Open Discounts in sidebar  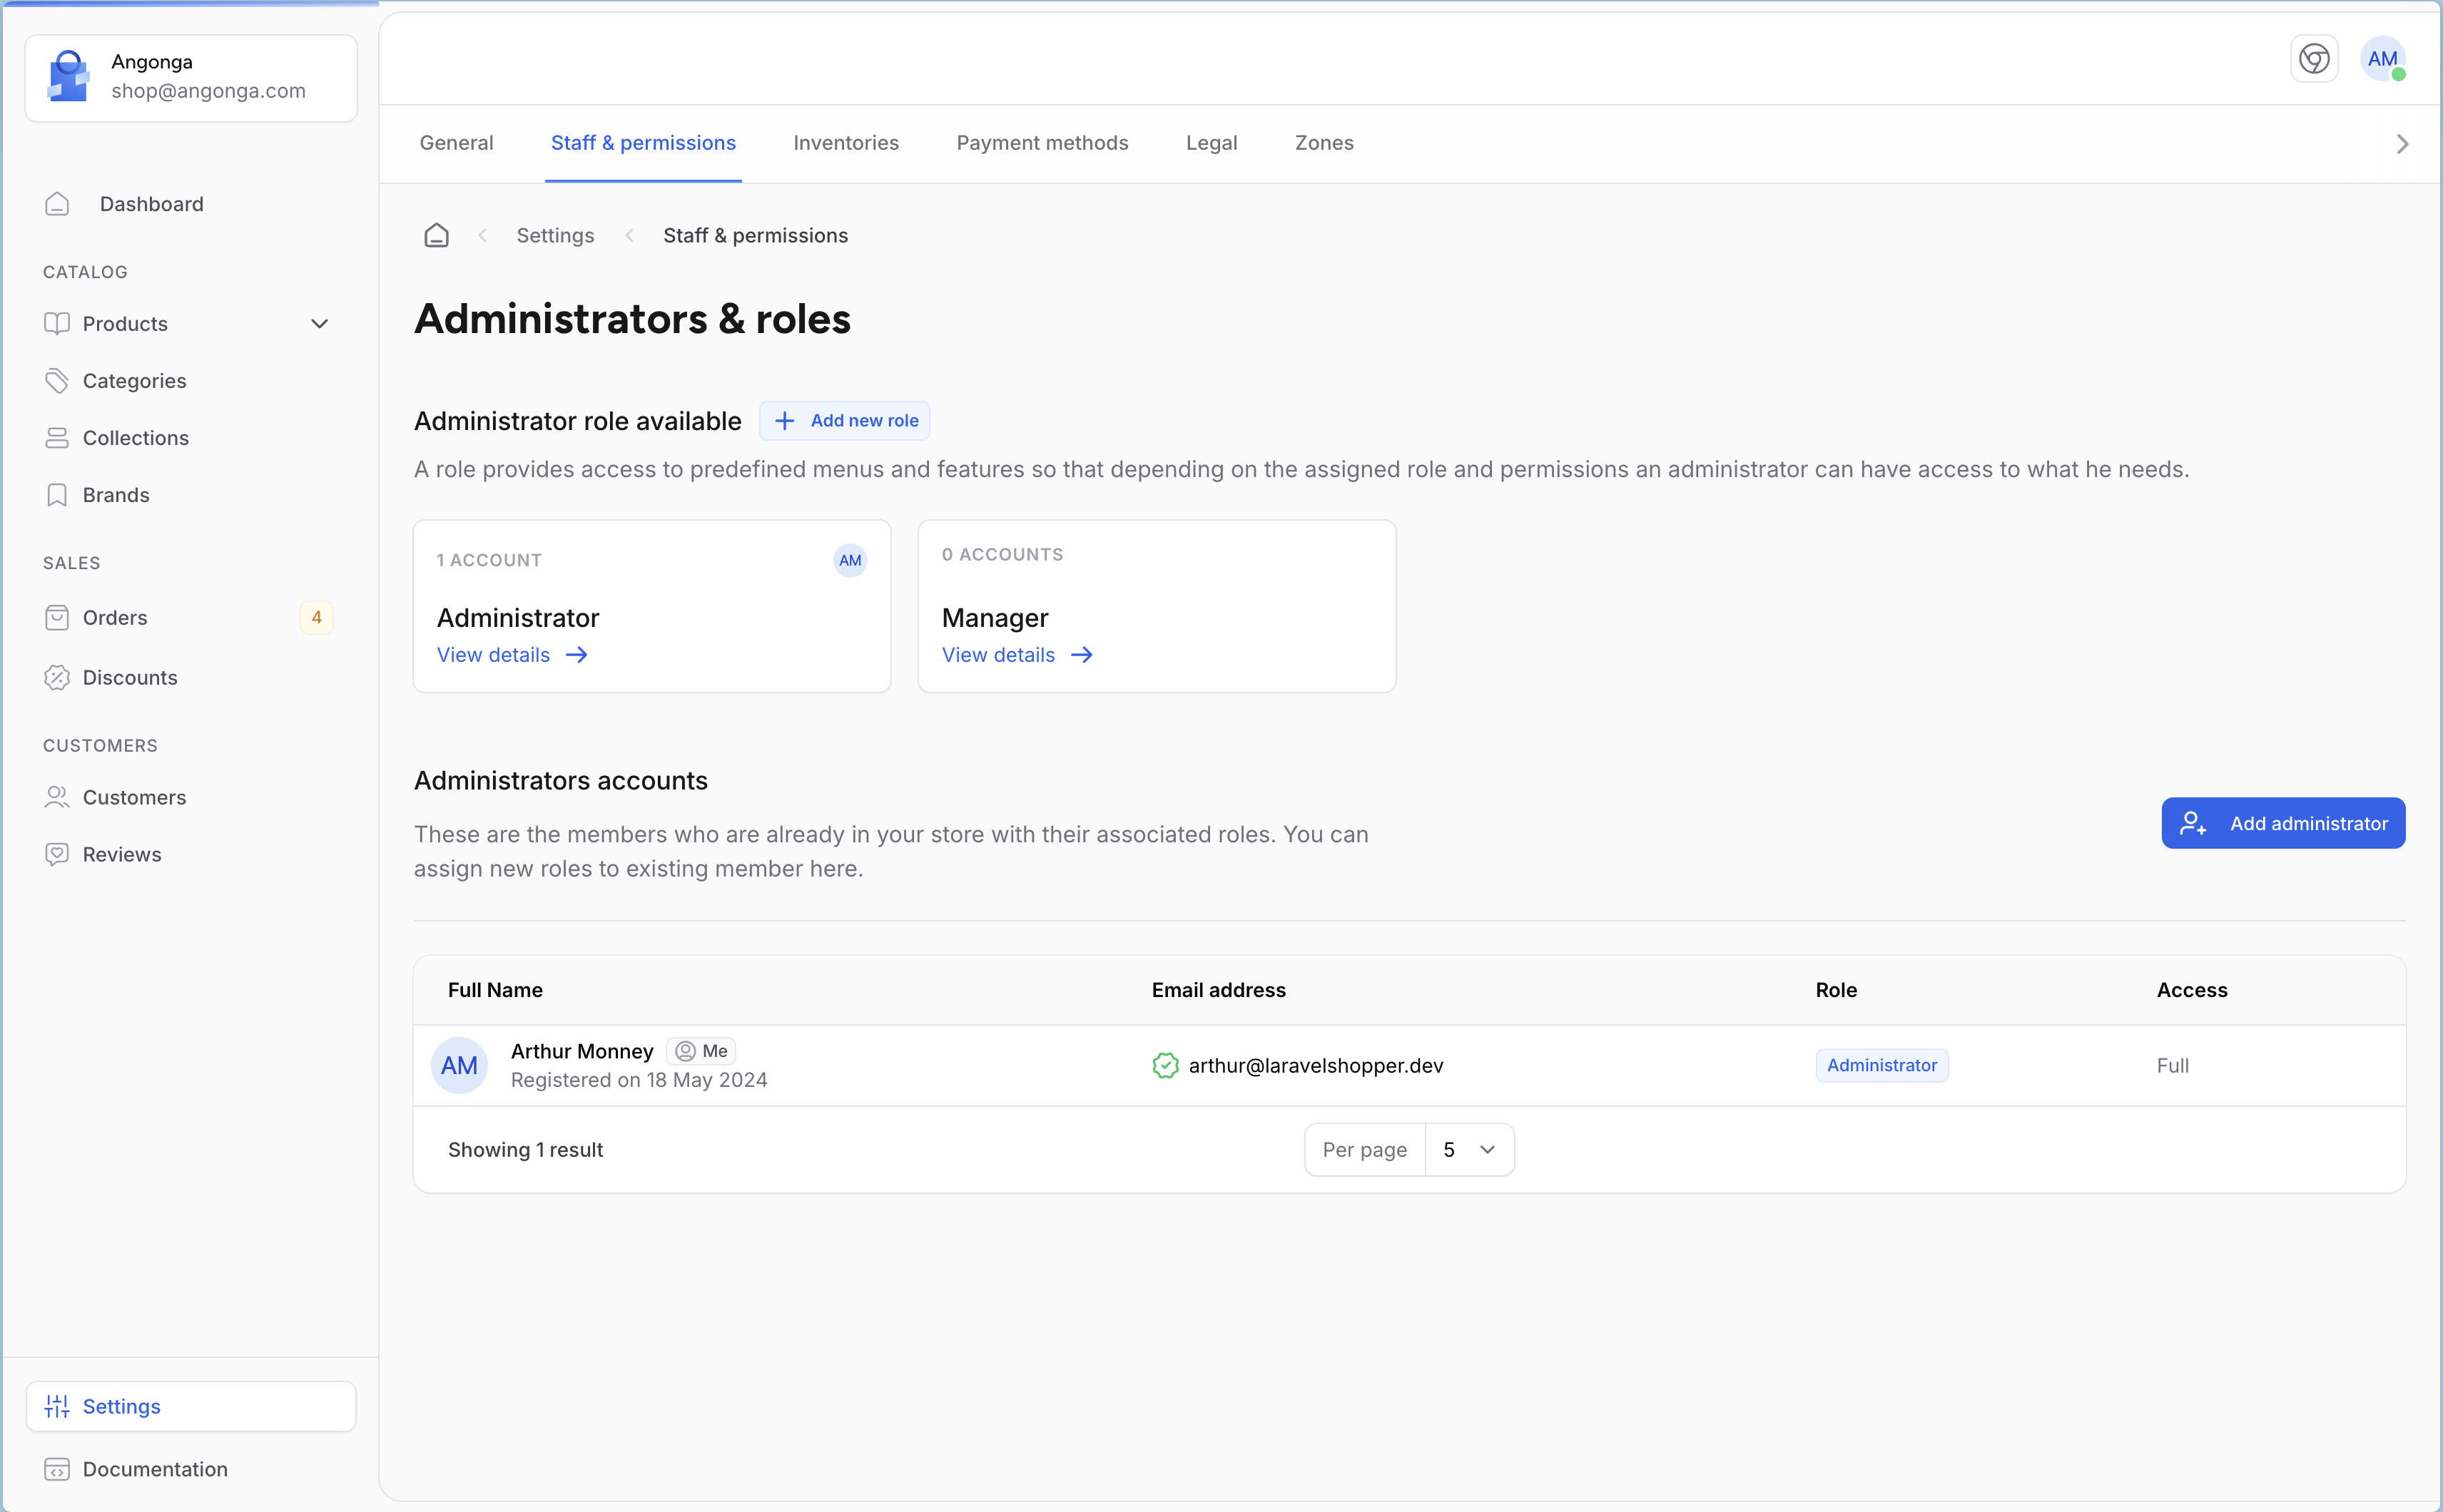129,677
